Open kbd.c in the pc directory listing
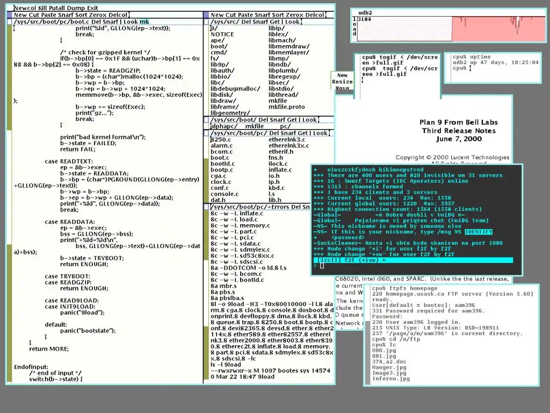 pos(277,188)
